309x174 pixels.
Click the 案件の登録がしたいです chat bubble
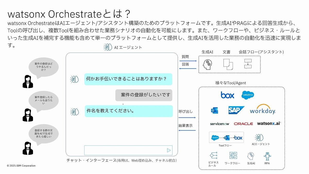[144, 95]
